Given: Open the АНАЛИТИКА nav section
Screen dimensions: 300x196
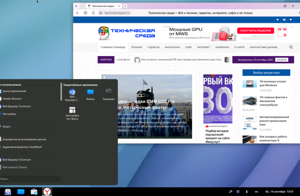Looking at the screenshot, I should point(172,47).
